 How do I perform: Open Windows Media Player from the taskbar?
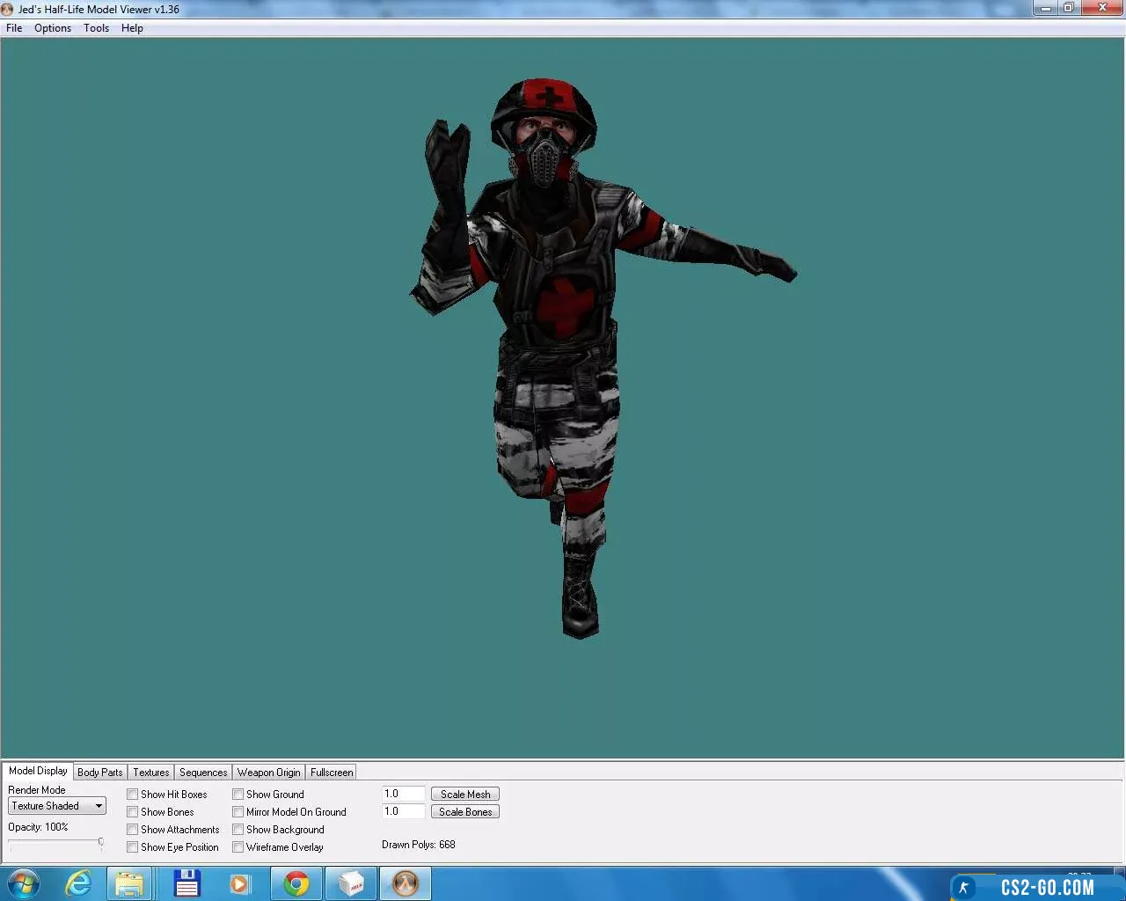click(240, 883)
